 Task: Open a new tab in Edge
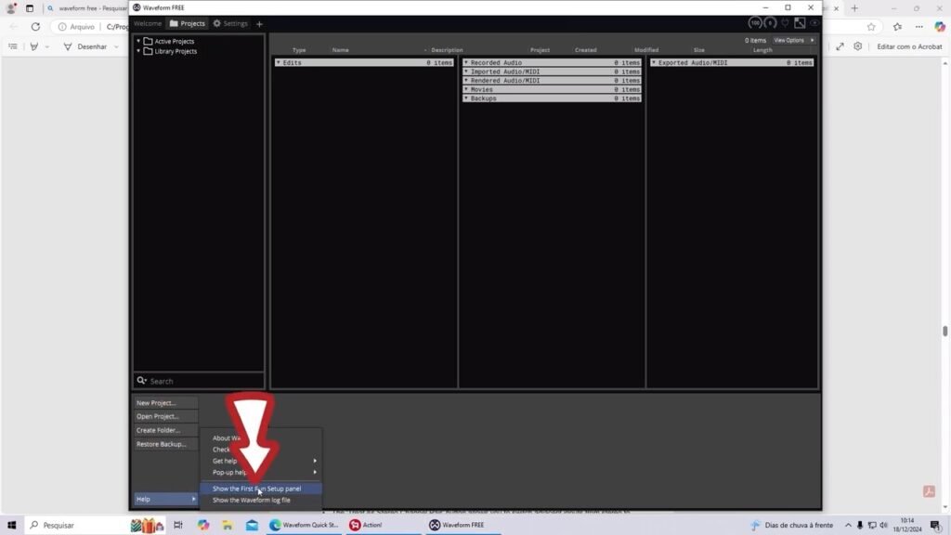[x=854, y=8]
